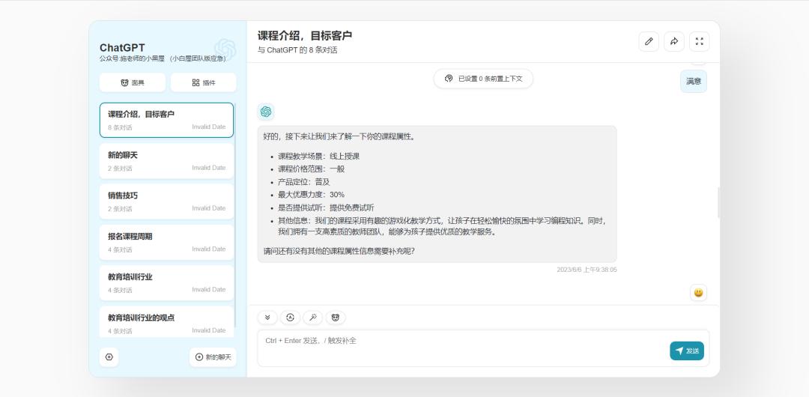Click the smiley user avatar below the reply
This screenshot has height=397, width=809.
[x=698, y=293]
